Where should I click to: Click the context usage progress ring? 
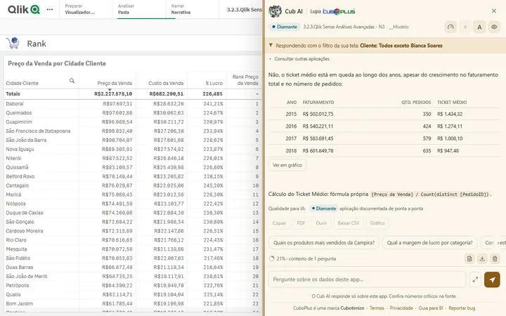[x=271, y=258]
